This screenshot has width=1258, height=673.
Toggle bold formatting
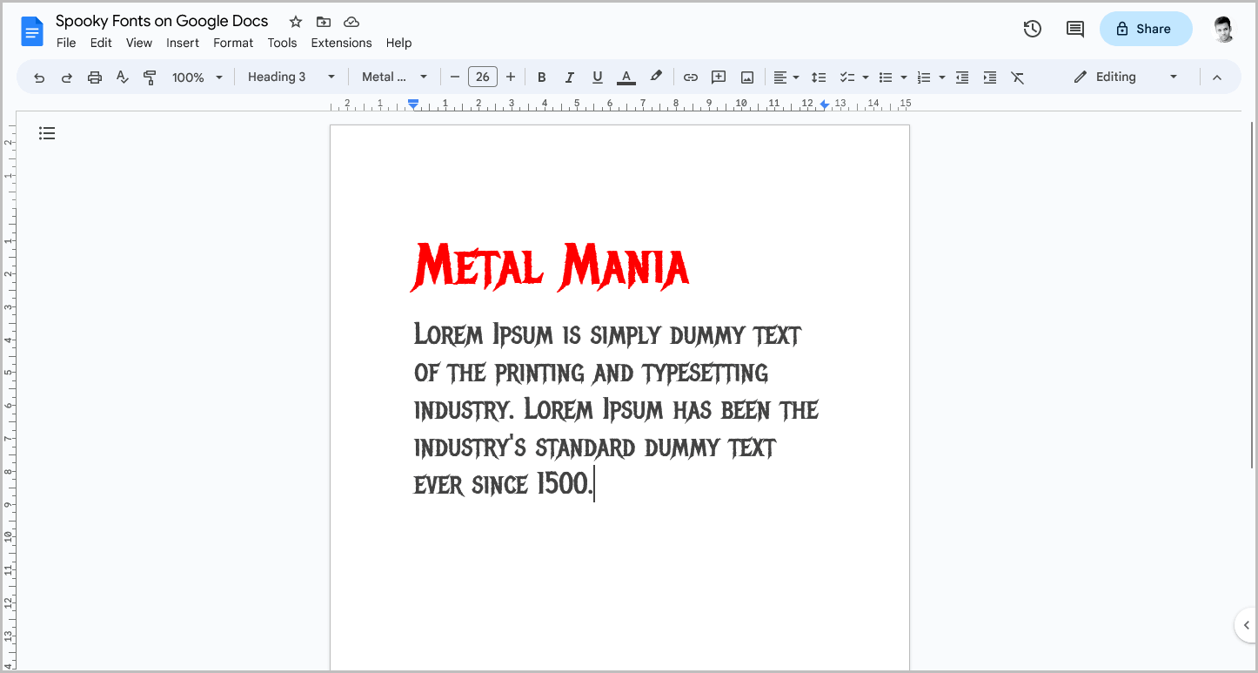[541, 77]
